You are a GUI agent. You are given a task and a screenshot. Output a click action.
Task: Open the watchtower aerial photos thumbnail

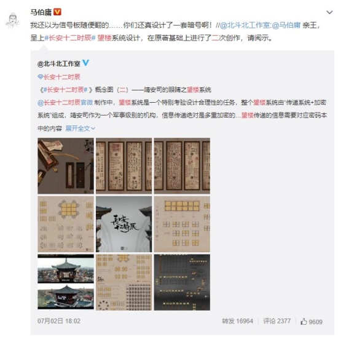pos(66,282)
